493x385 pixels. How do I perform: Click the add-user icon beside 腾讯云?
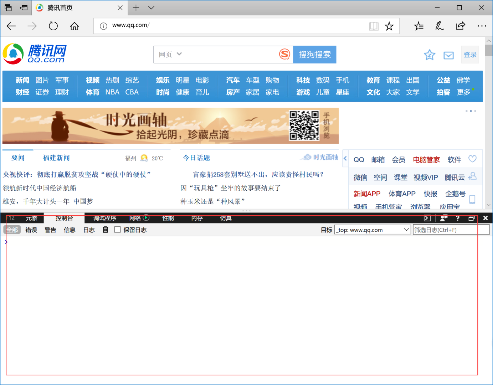point(472,176)
